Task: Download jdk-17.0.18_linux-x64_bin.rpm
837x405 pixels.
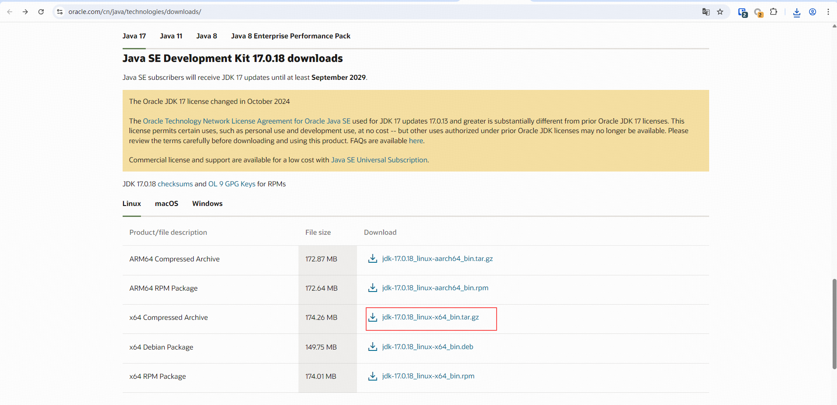Action: pos(428,376)
